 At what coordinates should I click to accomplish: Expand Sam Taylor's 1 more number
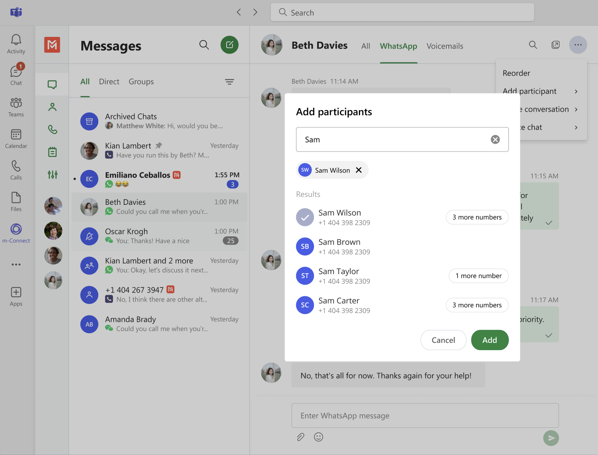(479, 276)
